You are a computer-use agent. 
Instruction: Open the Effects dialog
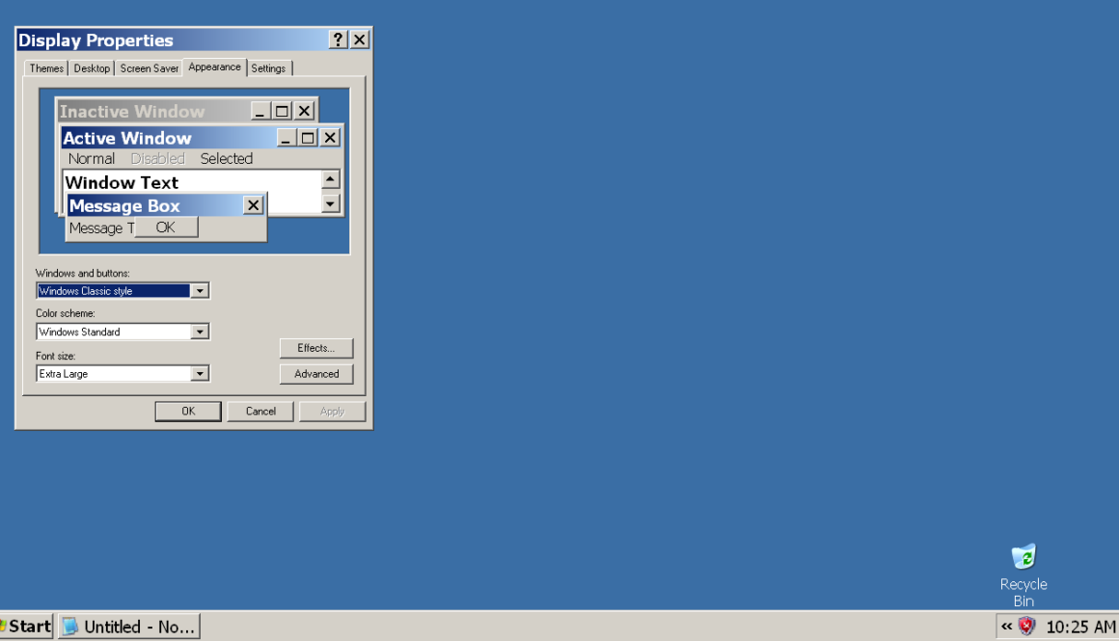point(315,348)
